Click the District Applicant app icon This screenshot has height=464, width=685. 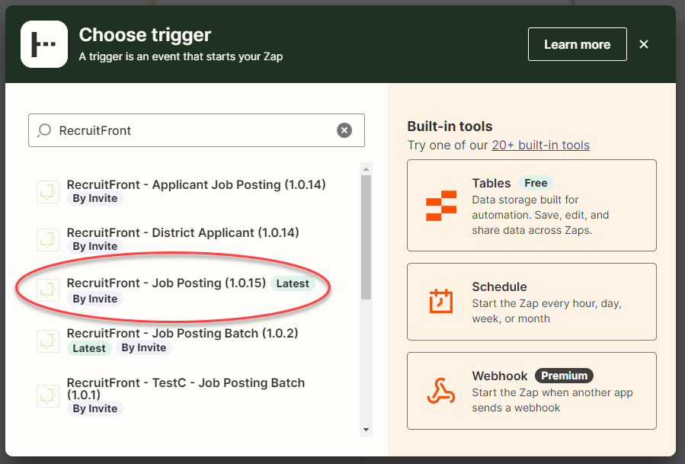pos(47,240)
